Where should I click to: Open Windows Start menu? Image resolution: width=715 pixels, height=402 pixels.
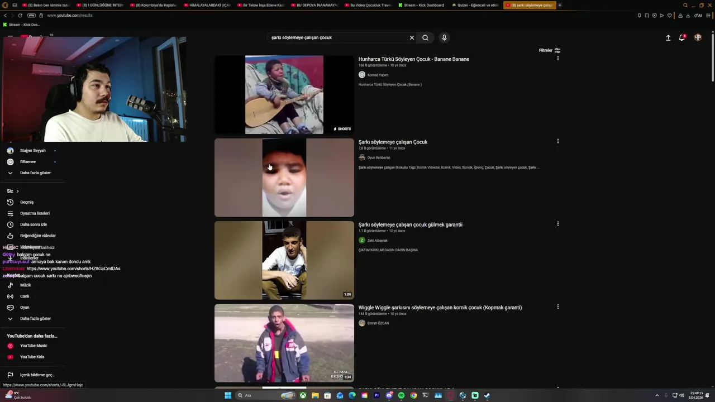(x=228, y=395)
